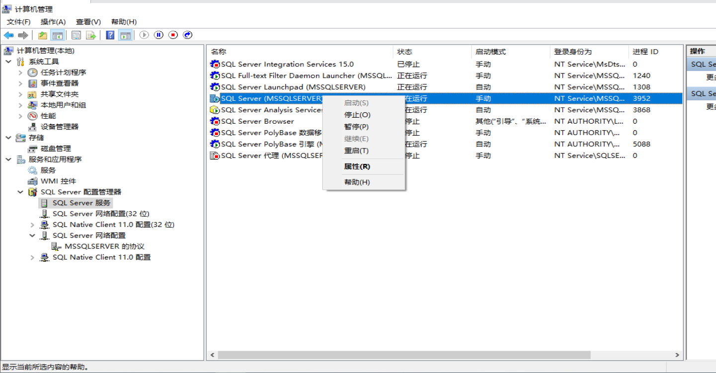716x373 pixels.
Task: Collapse the 系统工具 tree node
Action: pyautogui.click(x=8, y=62)
